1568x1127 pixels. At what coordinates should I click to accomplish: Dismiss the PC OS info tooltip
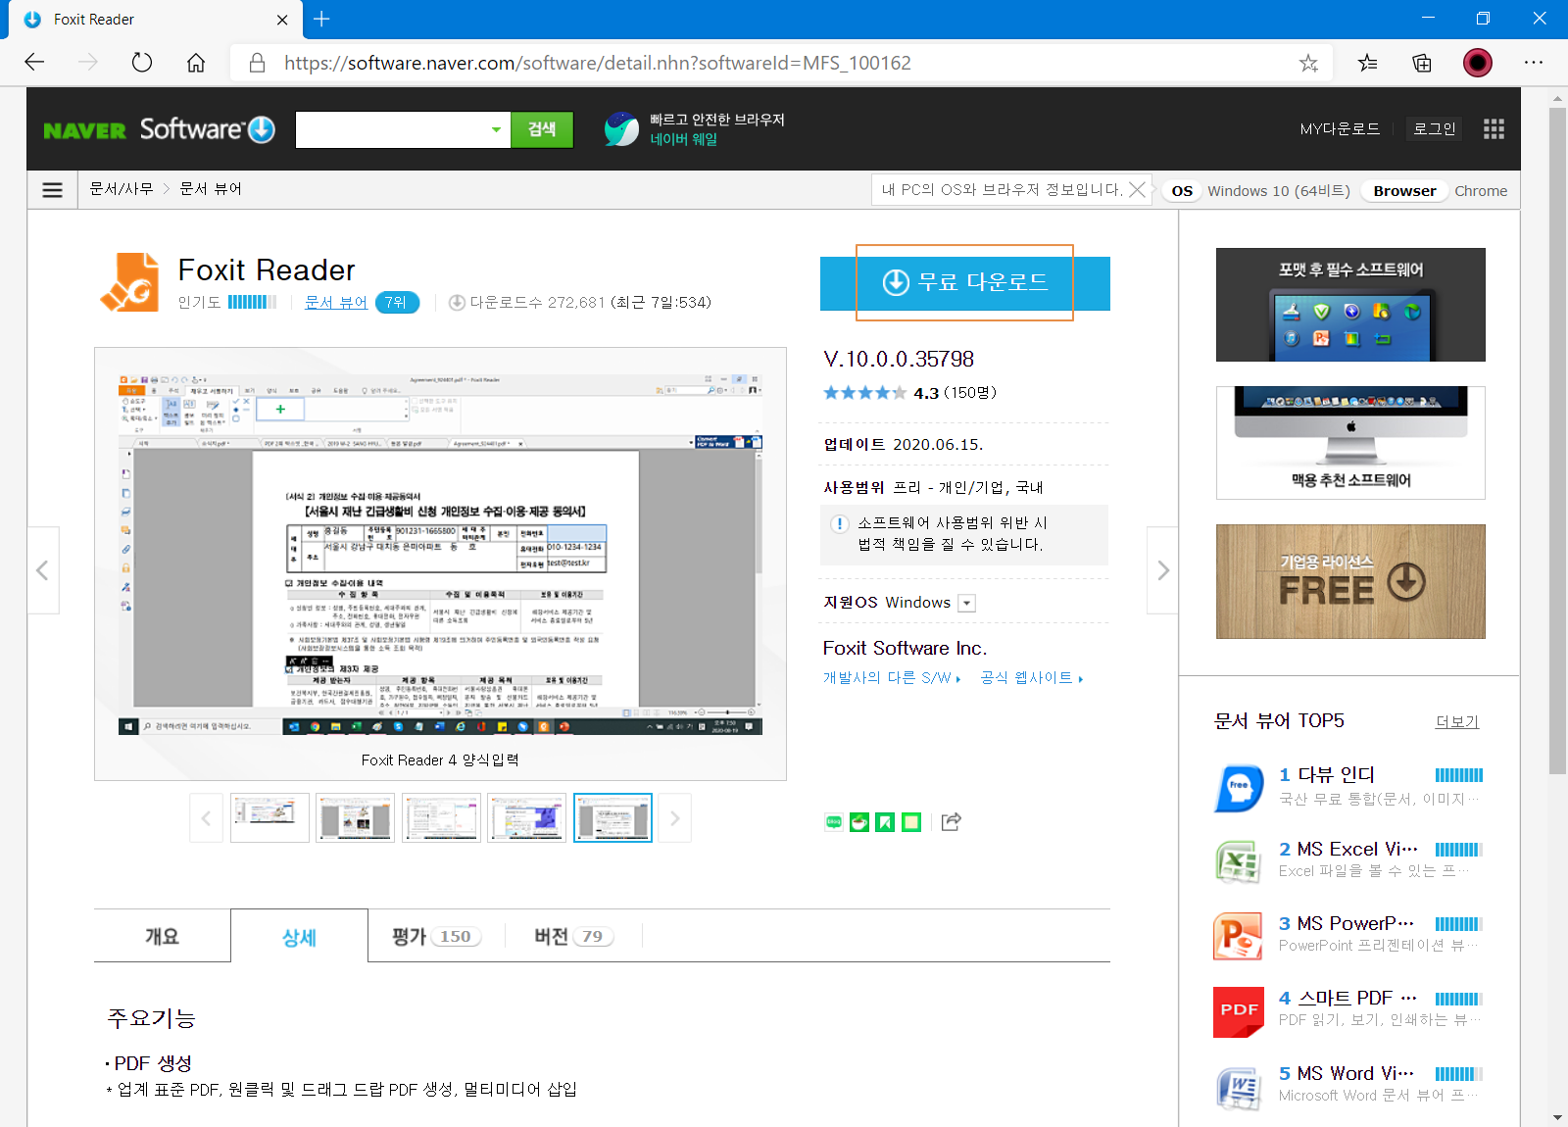[1137, 190]
